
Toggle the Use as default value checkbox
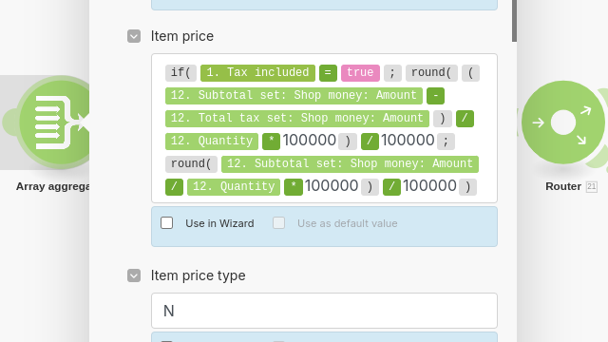point(278,223)
